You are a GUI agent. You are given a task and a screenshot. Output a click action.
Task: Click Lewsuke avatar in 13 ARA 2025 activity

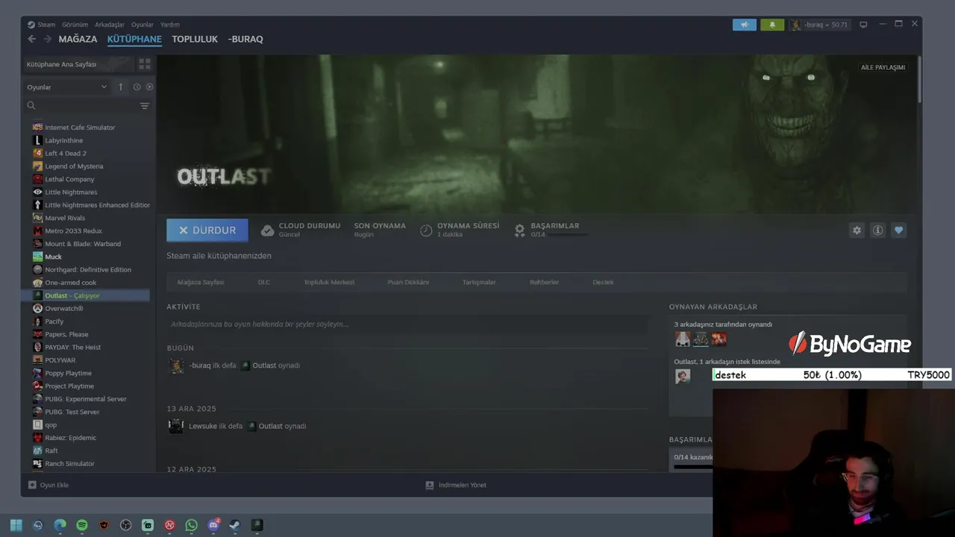click(x=176, y=427)
